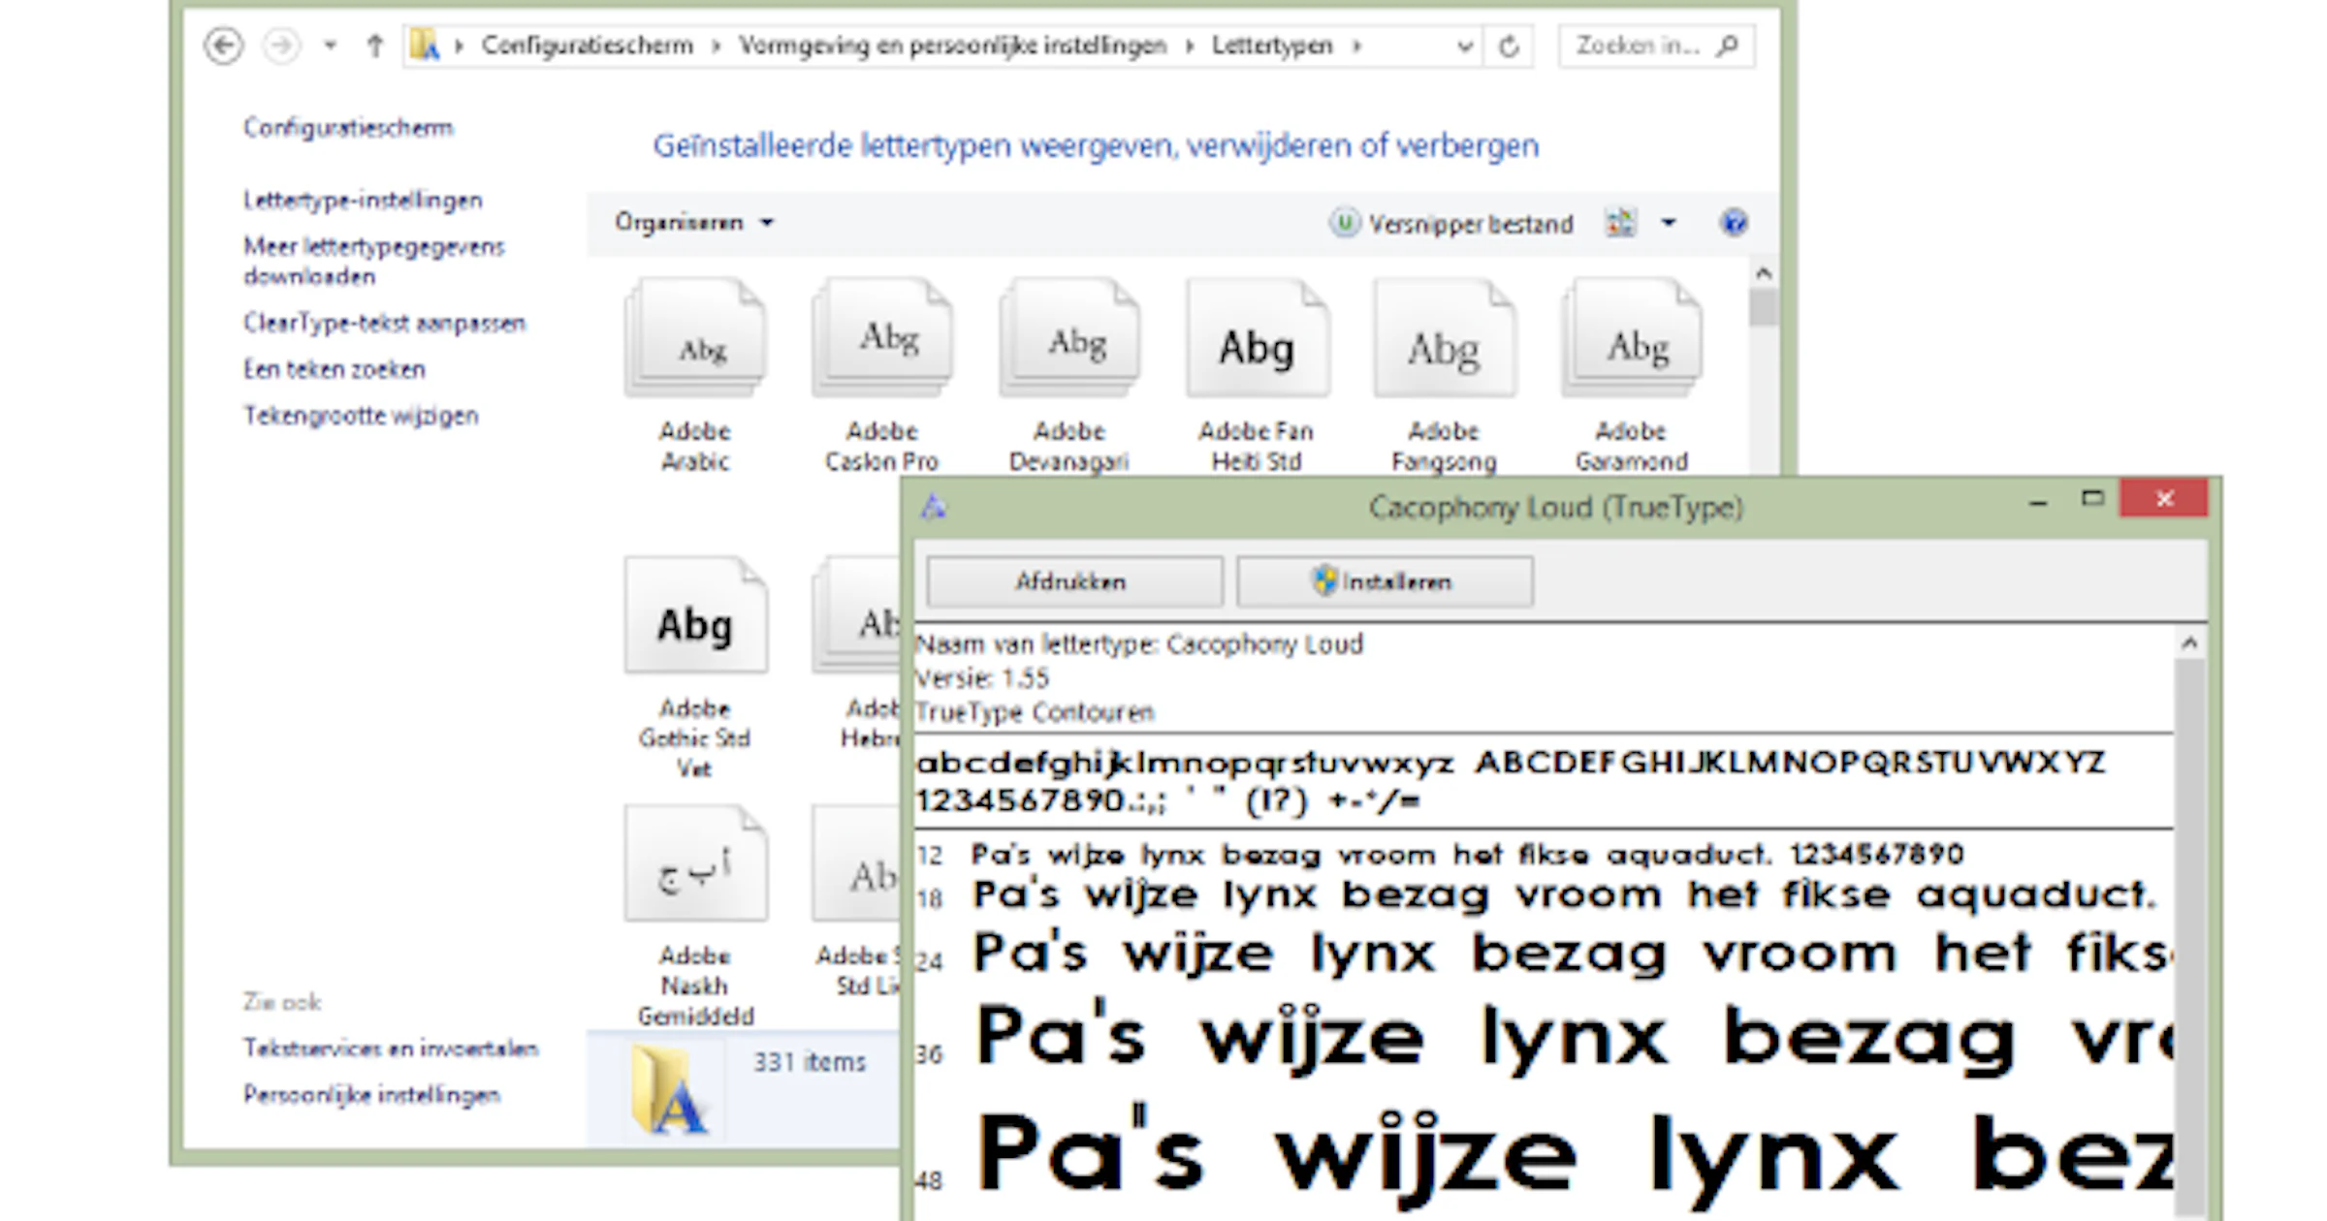Click scroll up arrow in font preview
The image size is (2327, 1221).
point(2189,642)
